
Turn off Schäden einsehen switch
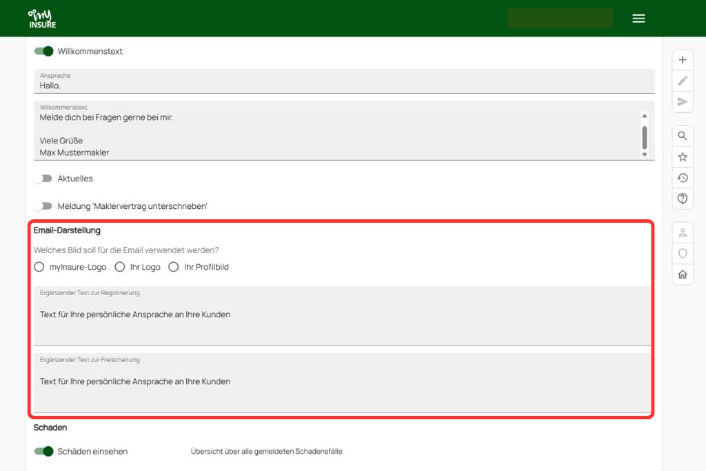click(44, 452)
